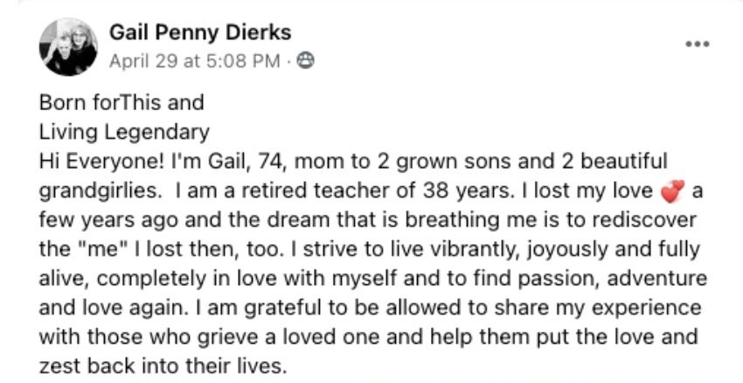Open Gail Penny Dierks profile picture
This screenshot has height=383, width=743.
pyautogui.click(x=69, y=47)
